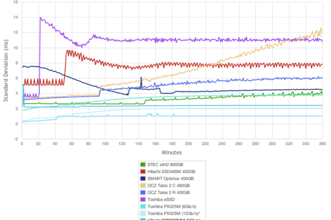Click the green STEC s842 800GB legend swatch
The image size is (331, 220).
(143, 164)
